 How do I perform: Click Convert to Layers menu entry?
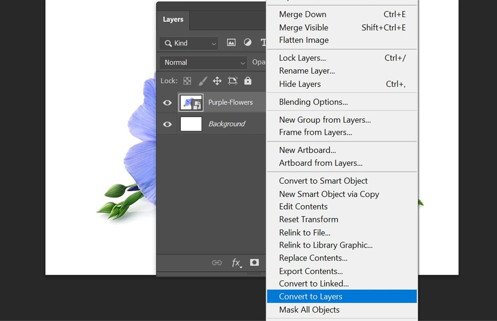click(x=311, y=296)
